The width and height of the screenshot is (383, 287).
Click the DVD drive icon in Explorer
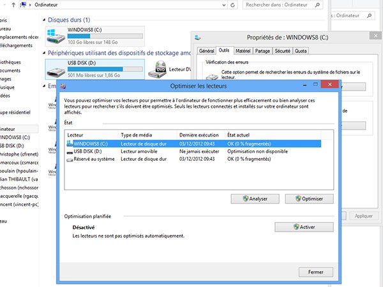(158, 70)
